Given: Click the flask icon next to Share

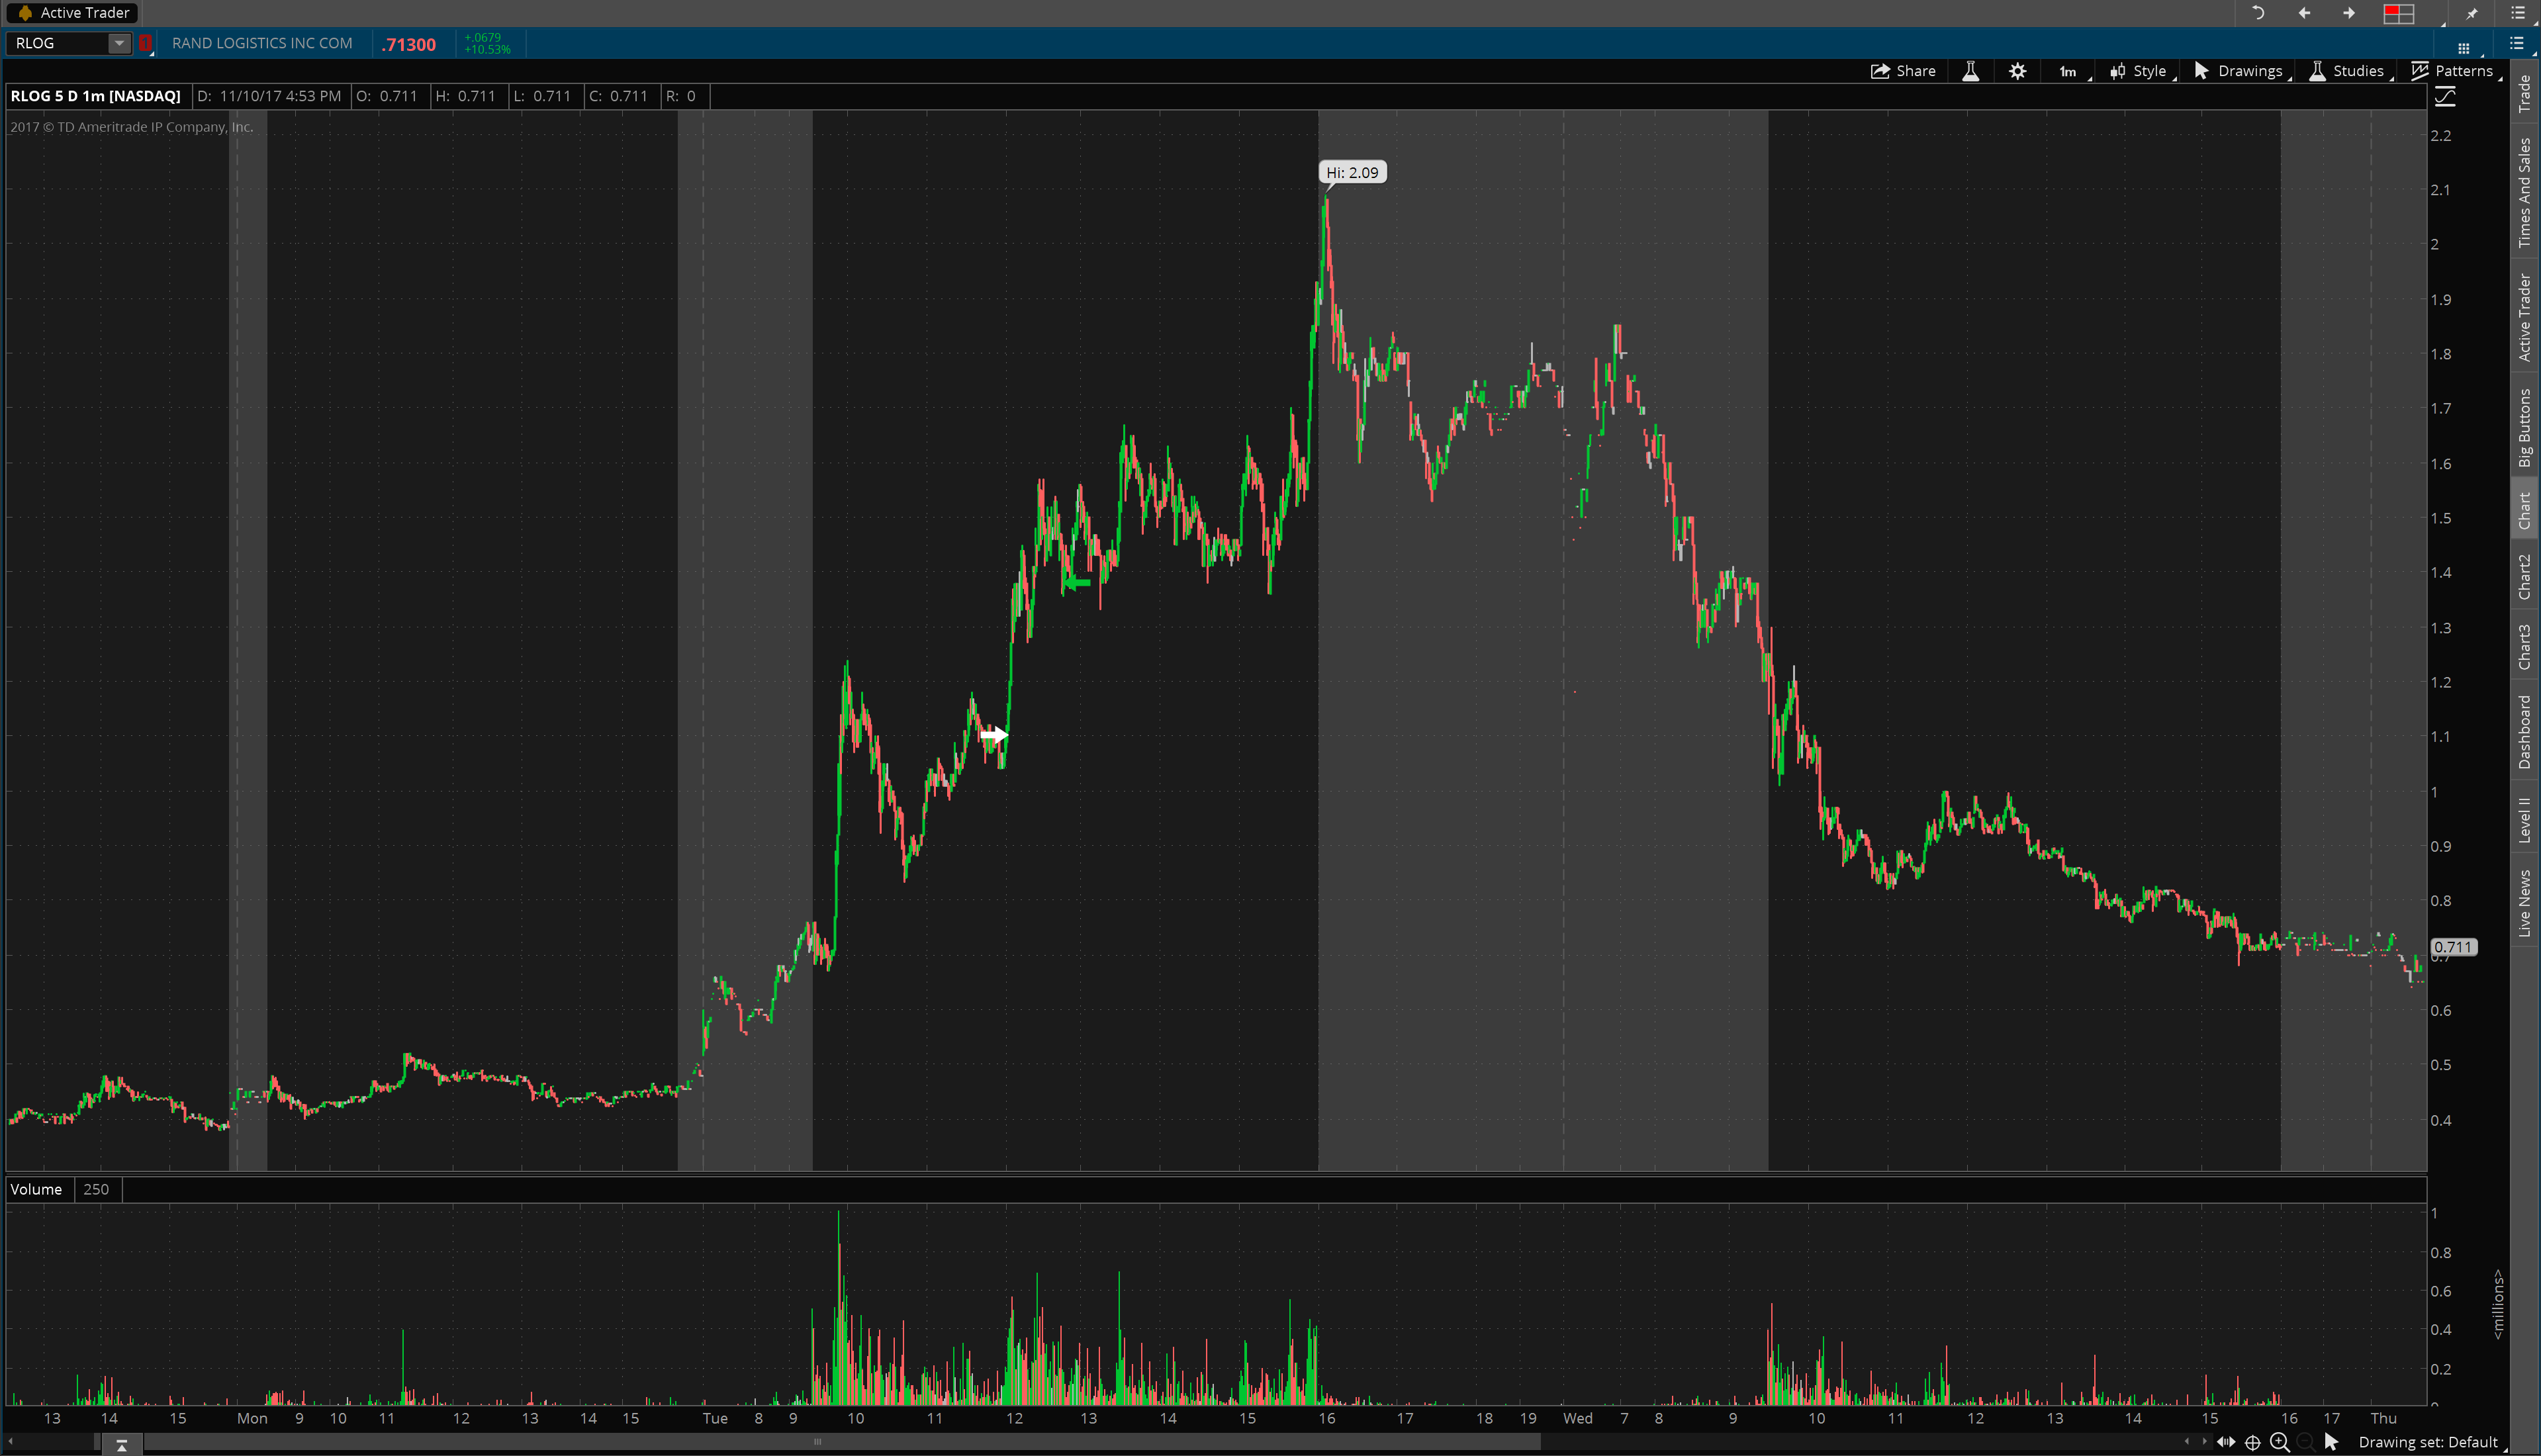Looking at the screenshot, I should pos(1970,71).
